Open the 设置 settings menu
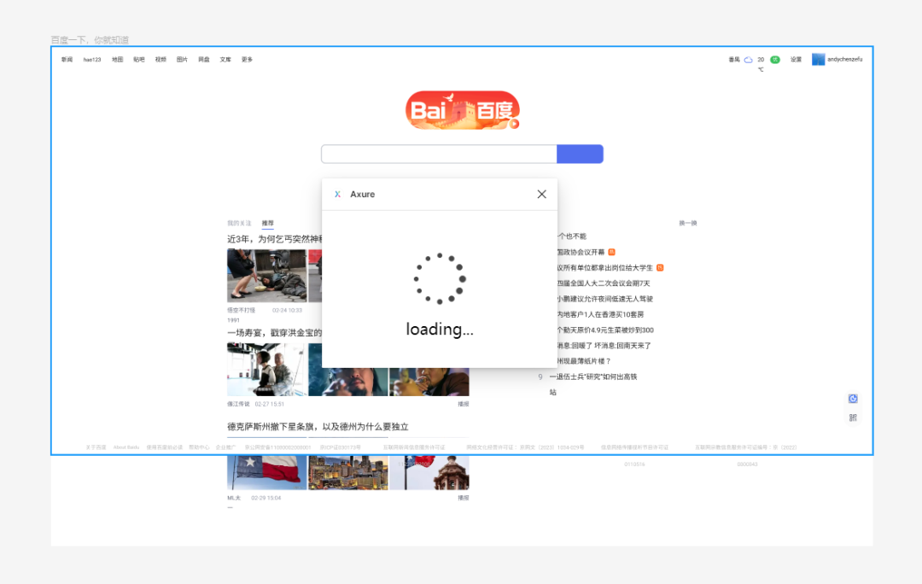Viewport: 922px width, 584px height. [x=796, y=60]
